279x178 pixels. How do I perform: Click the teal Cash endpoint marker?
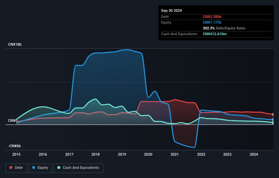click(x=273, y=123)
